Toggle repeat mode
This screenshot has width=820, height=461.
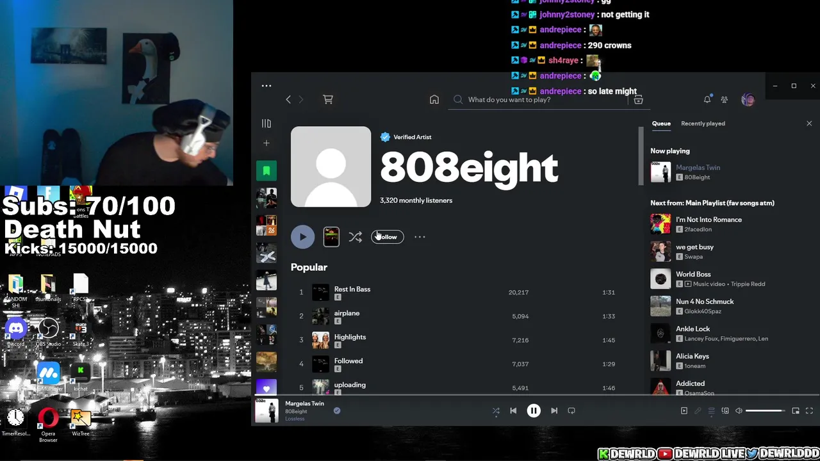point(571,411)
